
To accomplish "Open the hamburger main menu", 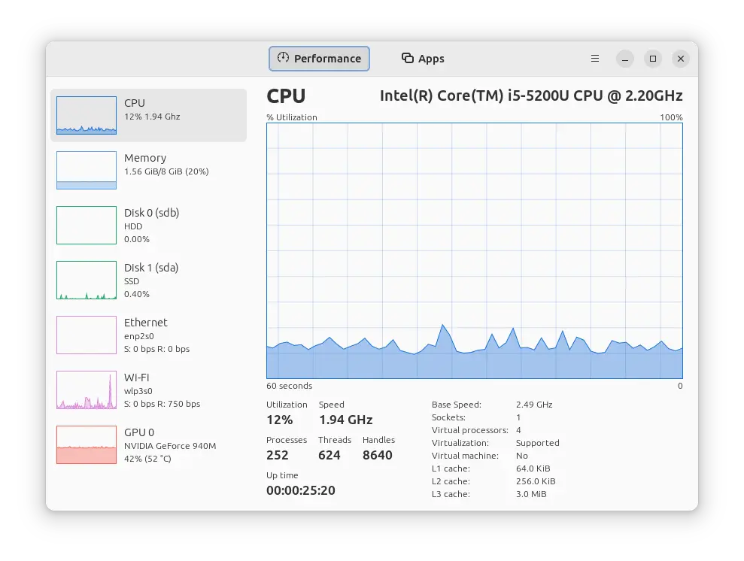I will pos(595,59).
